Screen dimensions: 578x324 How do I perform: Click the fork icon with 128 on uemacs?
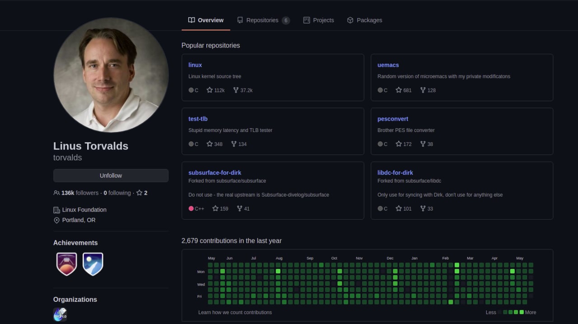[423, 90]
